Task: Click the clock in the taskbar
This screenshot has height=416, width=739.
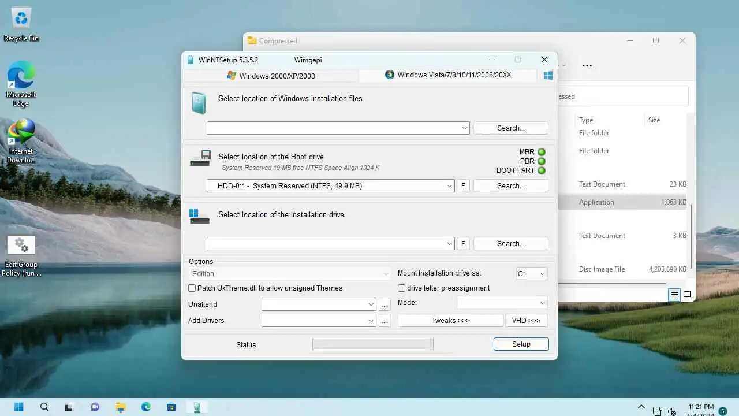Action: tap(701, 410)
